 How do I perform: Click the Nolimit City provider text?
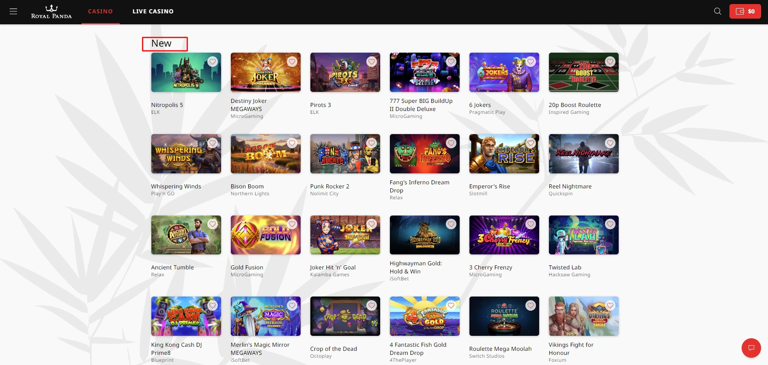[x=324, y=194]
